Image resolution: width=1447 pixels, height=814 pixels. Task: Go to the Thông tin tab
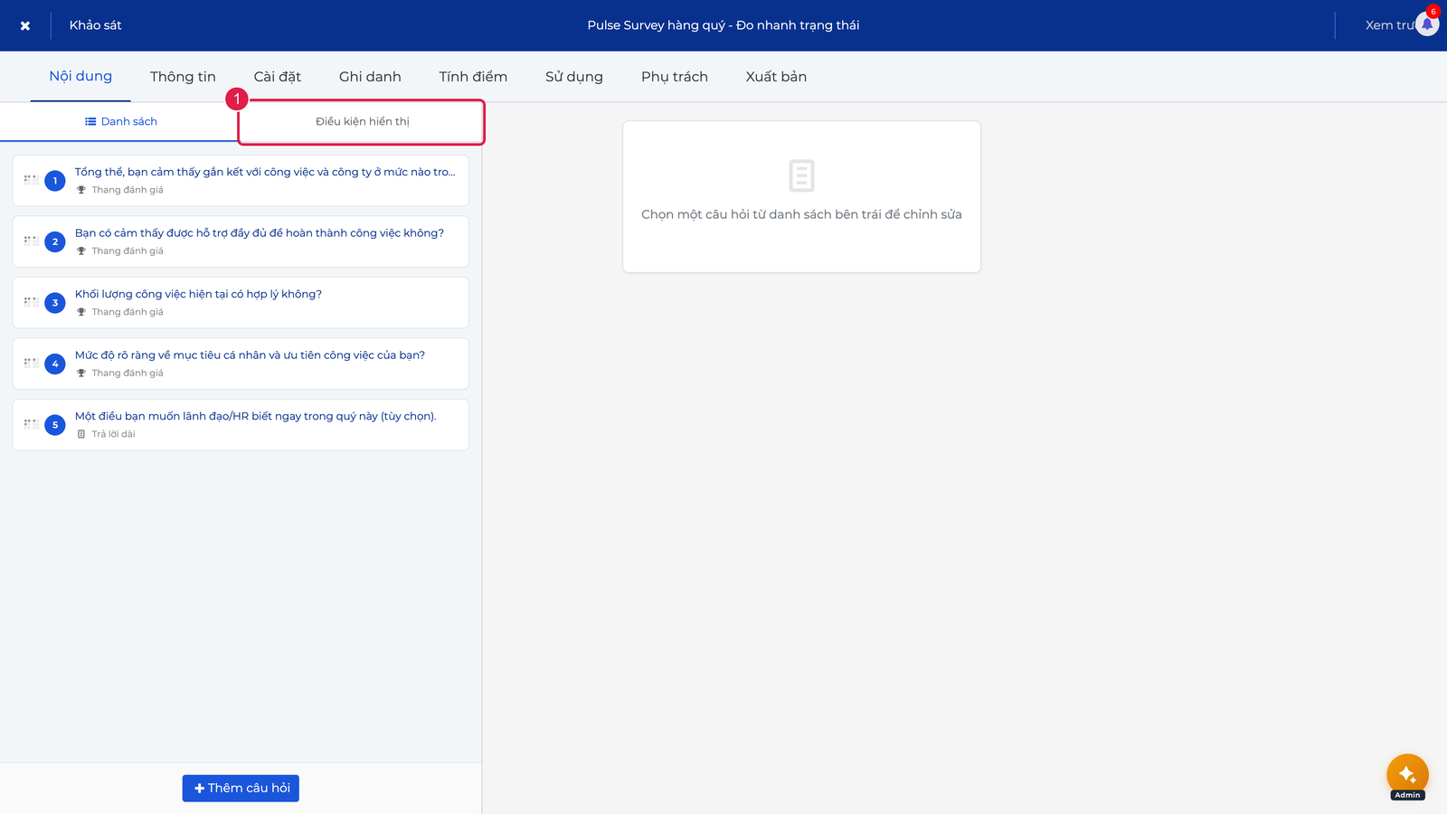tap(183, 77)
